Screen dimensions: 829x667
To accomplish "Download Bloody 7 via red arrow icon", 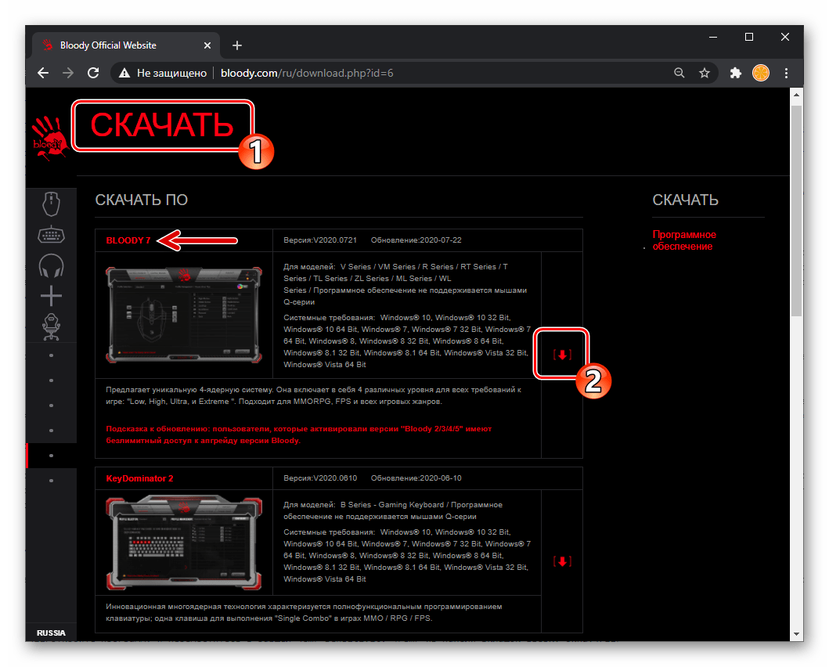I will point(562,355).
